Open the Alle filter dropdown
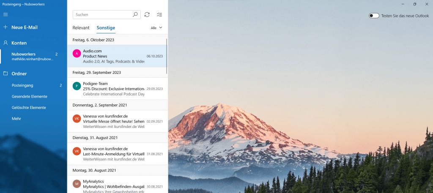This screenshot has height=193, width=433. click(156, 28)
